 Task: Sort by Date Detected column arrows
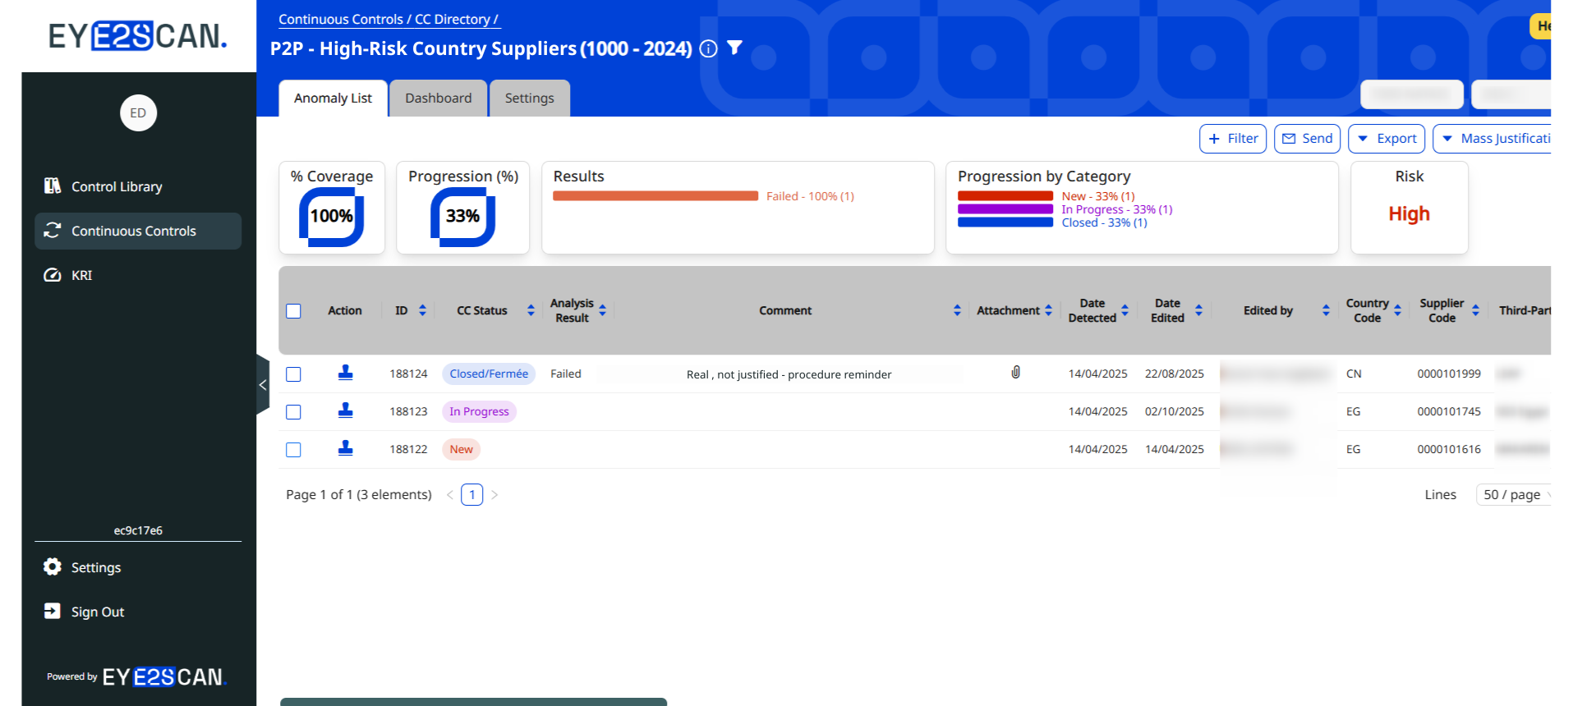coord(1125,310)
